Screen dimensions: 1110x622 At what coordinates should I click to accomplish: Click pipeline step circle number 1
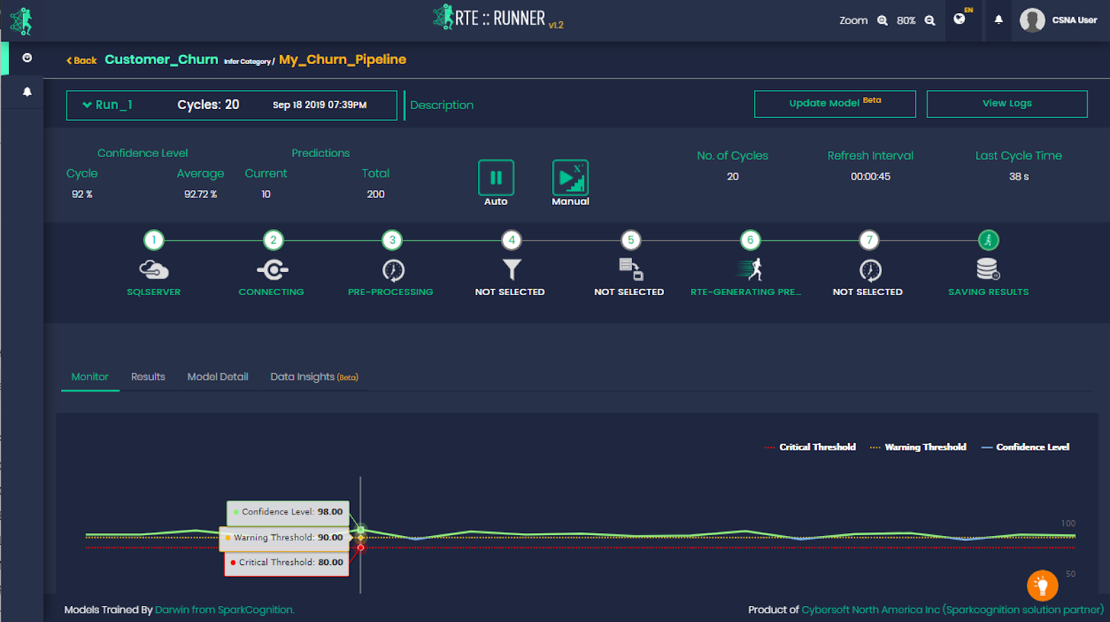tap(154, 240)
